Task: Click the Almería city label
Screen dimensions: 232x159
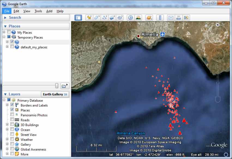Action: [150, 35]
